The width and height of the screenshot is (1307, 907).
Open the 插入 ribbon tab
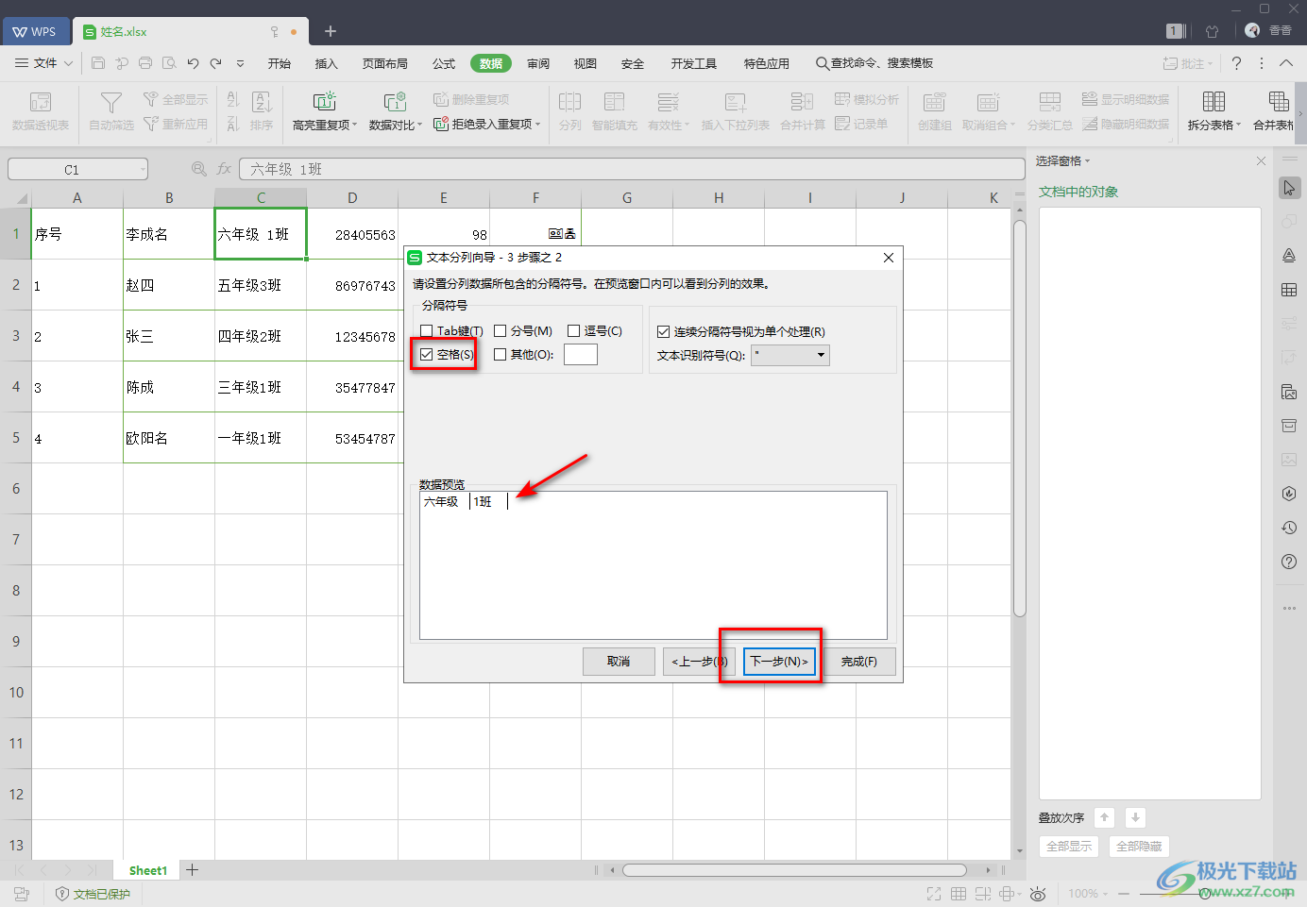click(x=326, y=63)
